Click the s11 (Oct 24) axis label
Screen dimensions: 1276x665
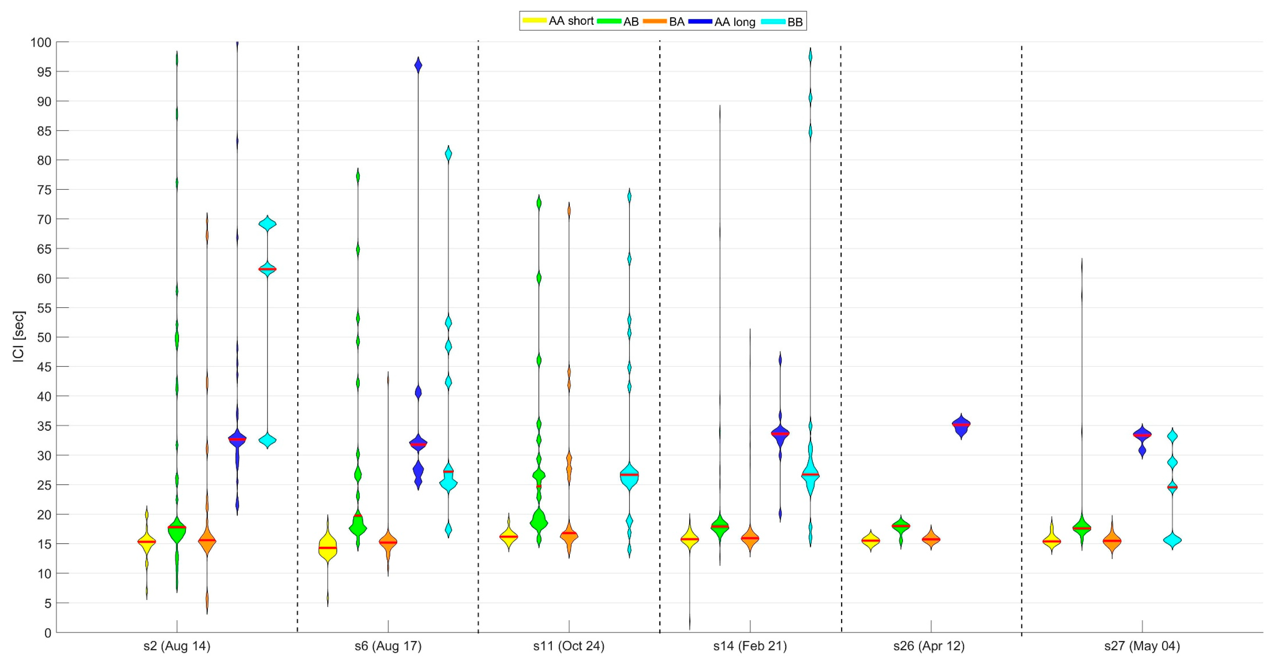(569, 646)
